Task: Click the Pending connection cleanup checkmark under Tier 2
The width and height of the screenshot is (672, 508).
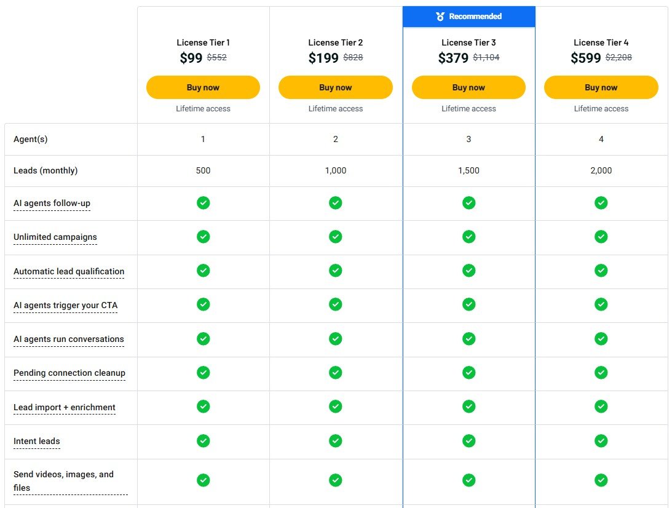Action: [x=335, y=373]
